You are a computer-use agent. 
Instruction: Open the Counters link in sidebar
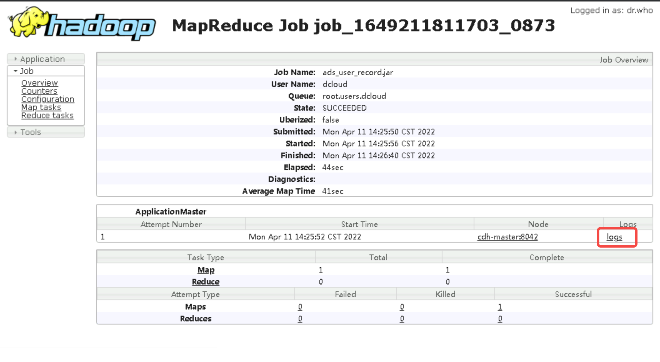click(x=39, y=91)
